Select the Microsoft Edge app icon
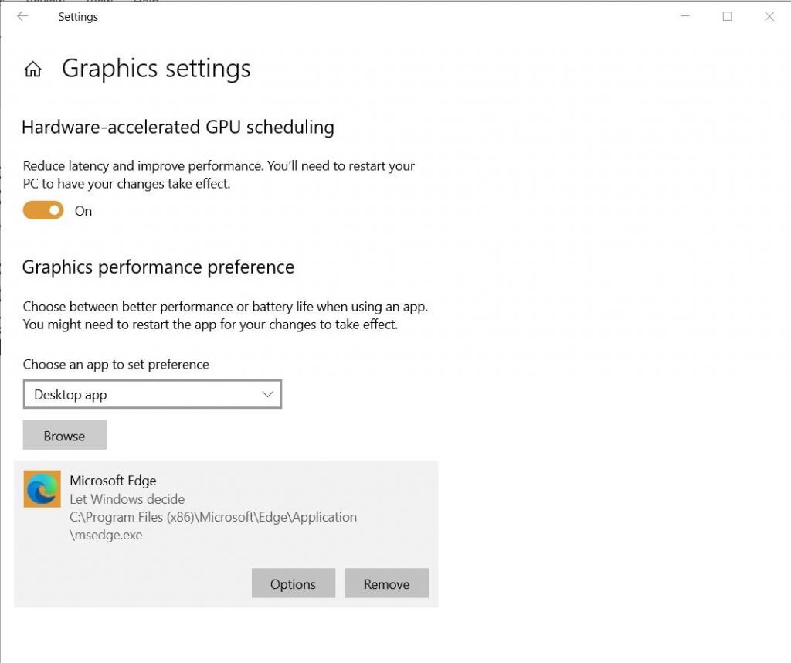The width and height of the screenshot is (791, 663). coord(42,489)
